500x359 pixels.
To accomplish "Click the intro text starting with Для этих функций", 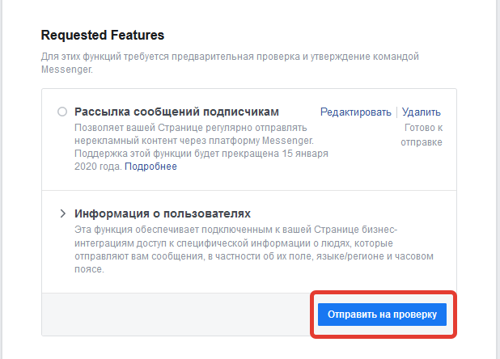I will click(230, 63).
